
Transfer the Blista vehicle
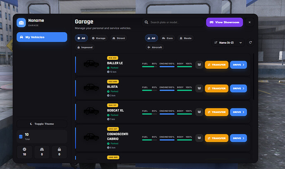[216, 89]
